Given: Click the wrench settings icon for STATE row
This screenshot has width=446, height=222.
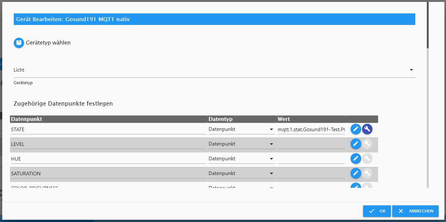Looking at the screenshot, I should pos(367,129).
